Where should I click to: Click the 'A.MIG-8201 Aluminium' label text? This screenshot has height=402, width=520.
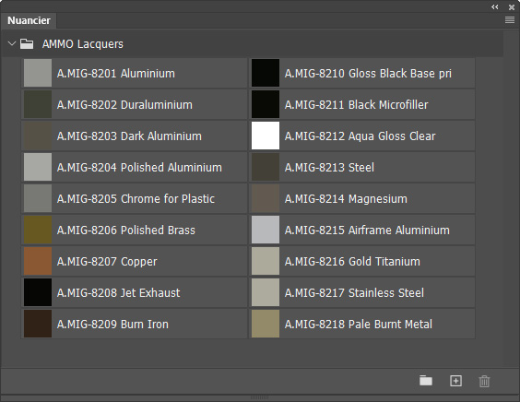[x=116, y=74]
